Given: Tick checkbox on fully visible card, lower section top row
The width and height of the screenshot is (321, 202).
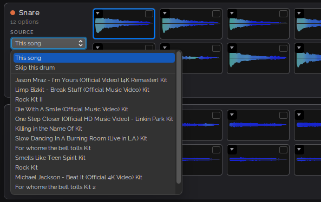Looking at the screenshot, I should [x=283, y=116].
